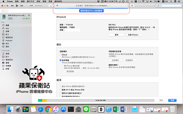The width and height of the screenshot is (183, 114).
Task: Open the 控制 (Controls) menu
Action: tap(38, 1)
